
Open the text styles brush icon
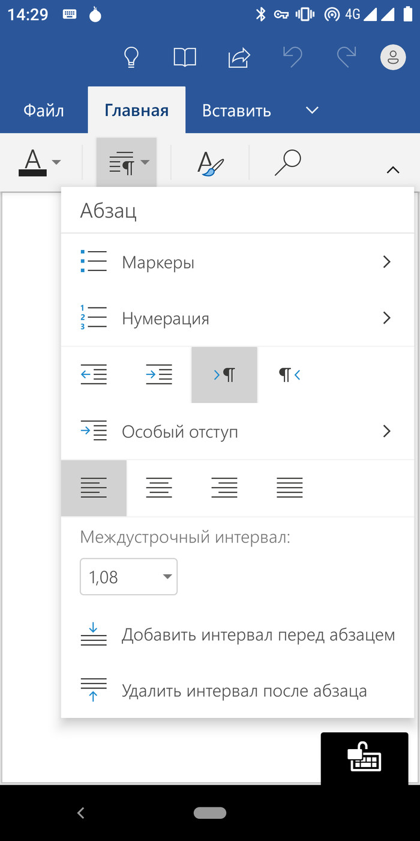(x=210, y=163)
